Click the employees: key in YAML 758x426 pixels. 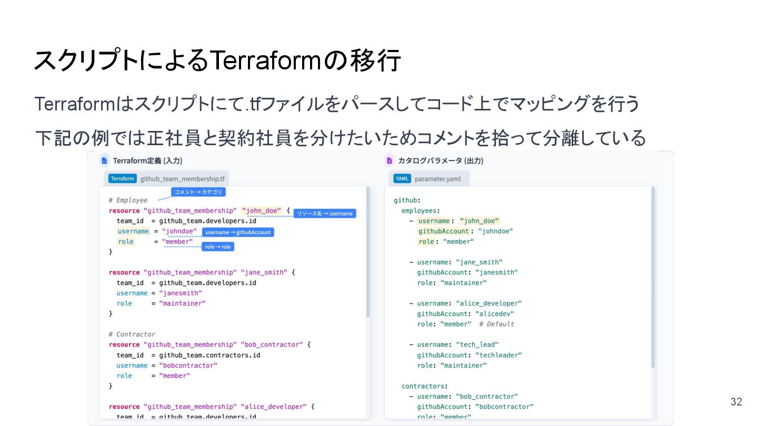pos(421,210)
